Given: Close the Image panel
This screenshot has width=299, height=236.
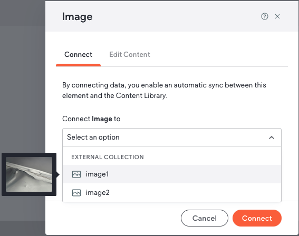Looking at the screenshot, I should point(277,16).
